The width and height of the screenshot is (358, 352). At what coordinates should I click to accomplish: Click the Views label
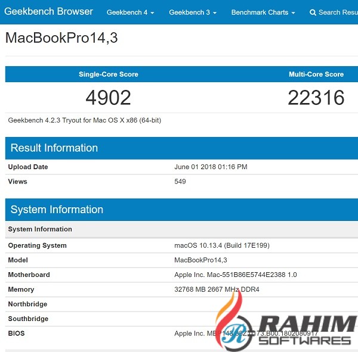[x=17, y=182]
